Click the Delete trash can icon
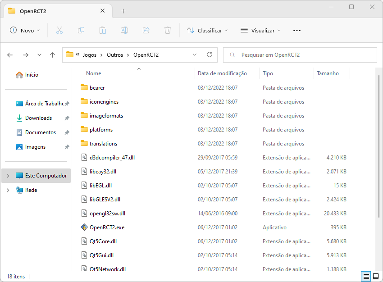Screen dimensions: 383x282 pos(168,31)
